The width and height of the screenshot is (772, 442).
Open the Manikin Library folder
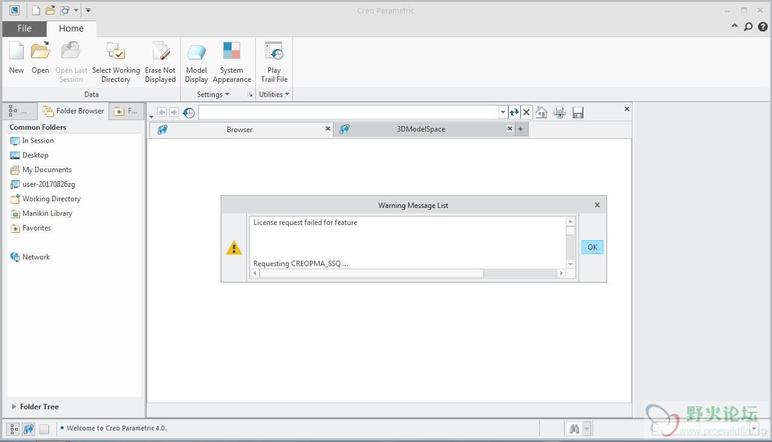coord(41,213)
